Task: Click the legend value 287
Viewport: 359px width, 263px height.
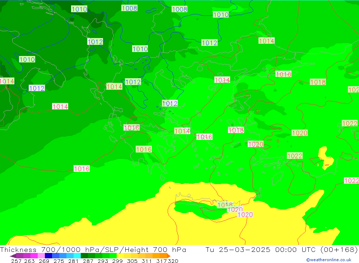Action: click(88, 261)
